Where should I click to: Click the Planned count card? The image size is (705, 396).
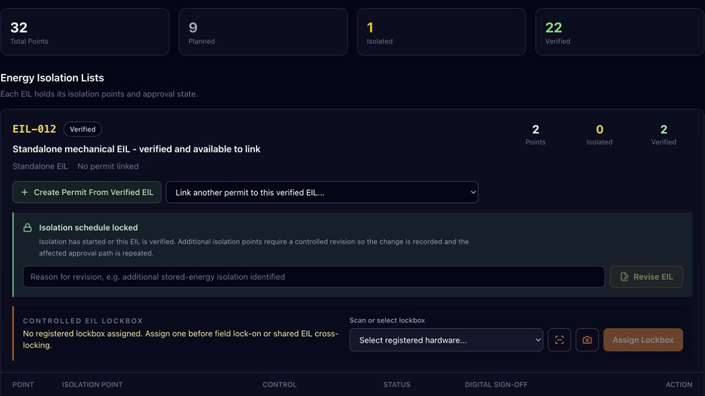(263, 32)
